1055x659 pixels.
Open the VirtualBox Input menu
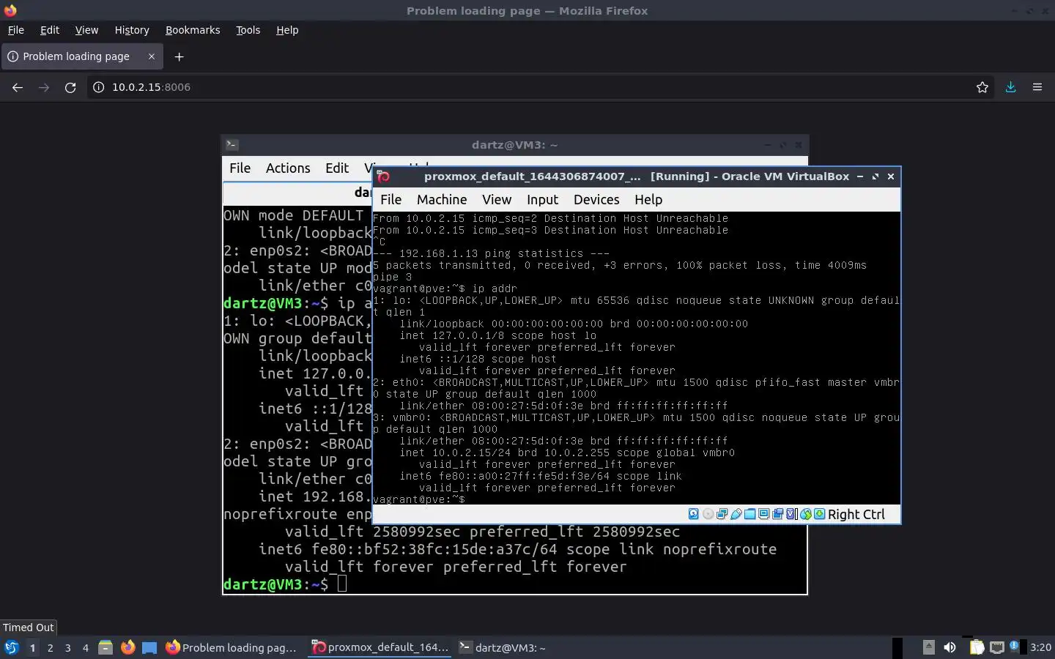[x=542, y=199]
